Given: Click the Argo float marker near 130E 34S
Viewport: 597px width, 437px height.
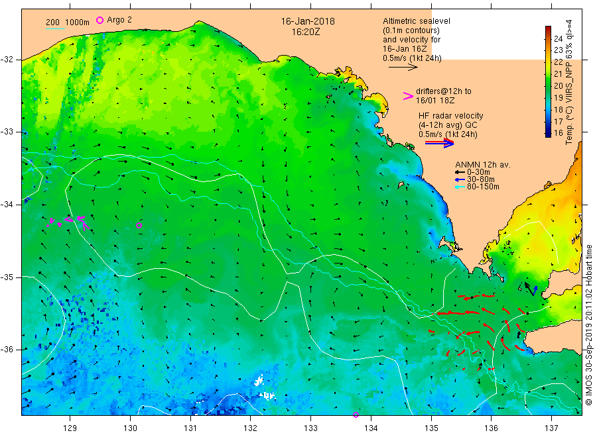Looking at the screenshot, I should click(139, 225).
